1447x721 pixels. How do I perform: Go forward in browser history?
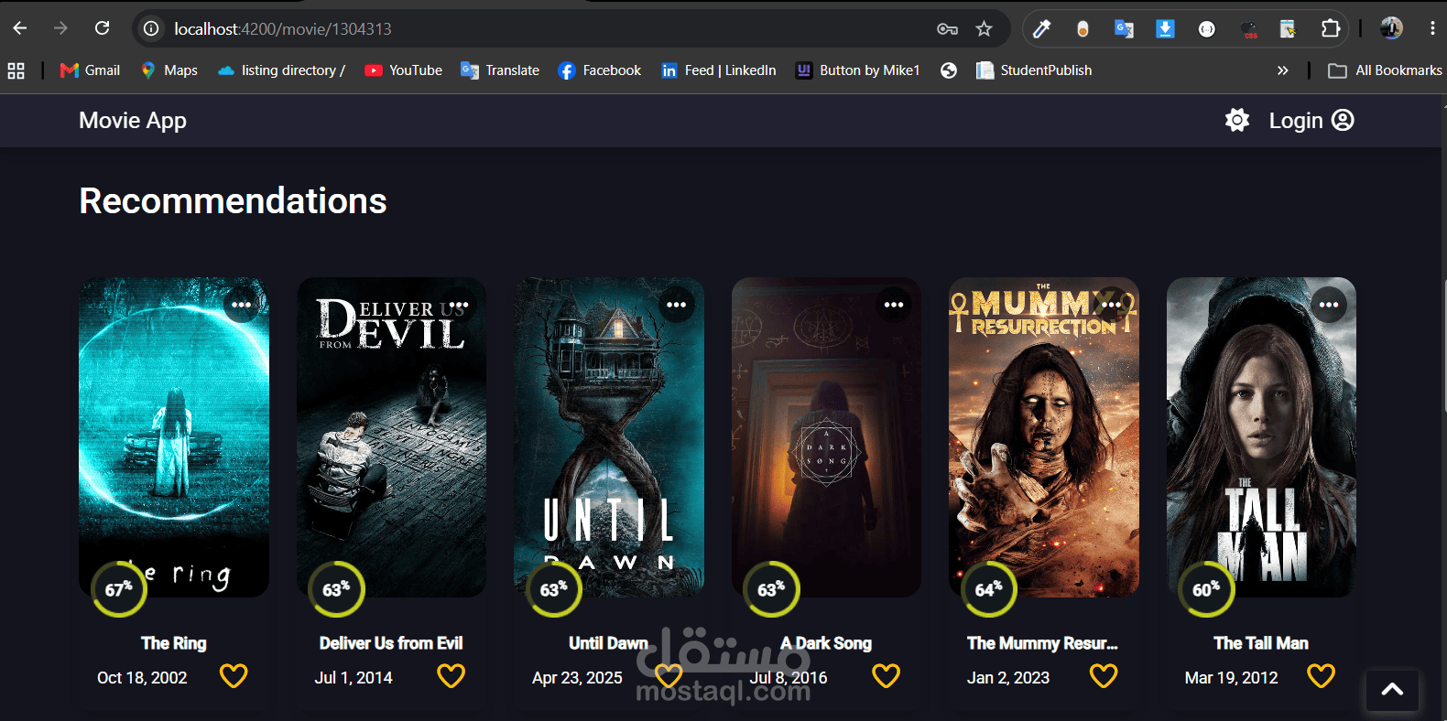[x=60, y=28]
